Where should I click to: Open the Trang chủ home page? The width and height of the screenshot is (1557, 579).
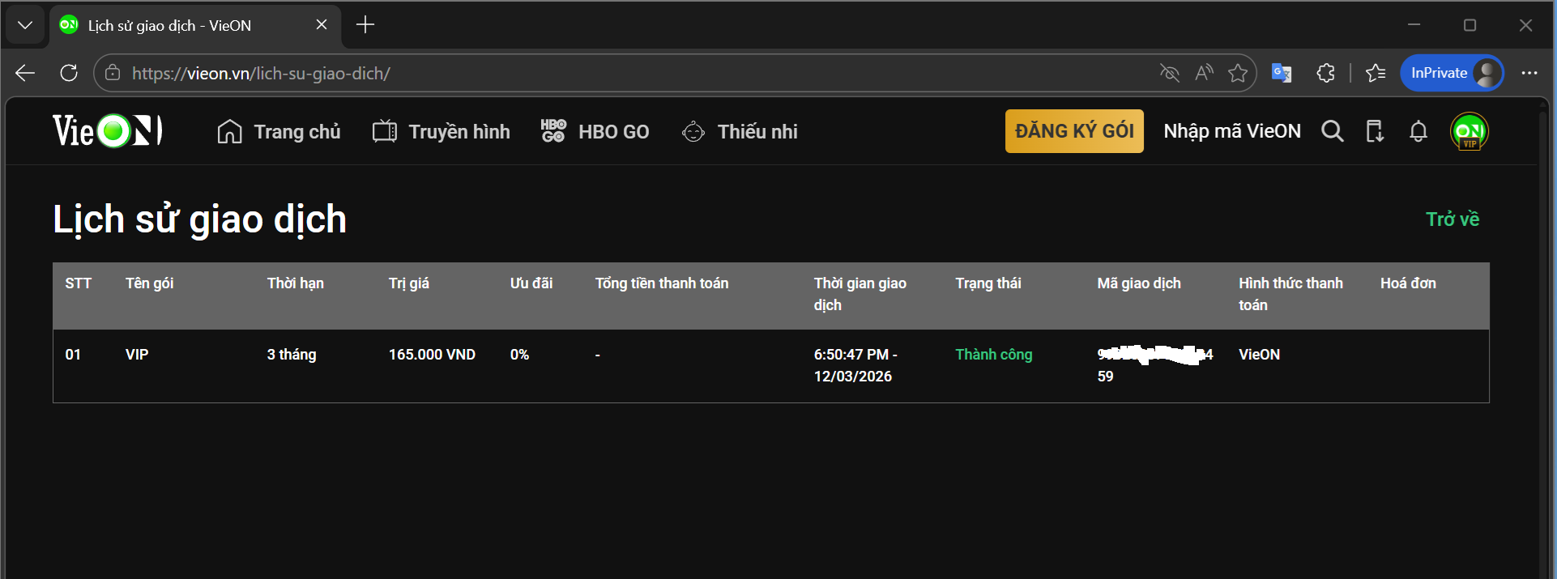coord(279,131)
